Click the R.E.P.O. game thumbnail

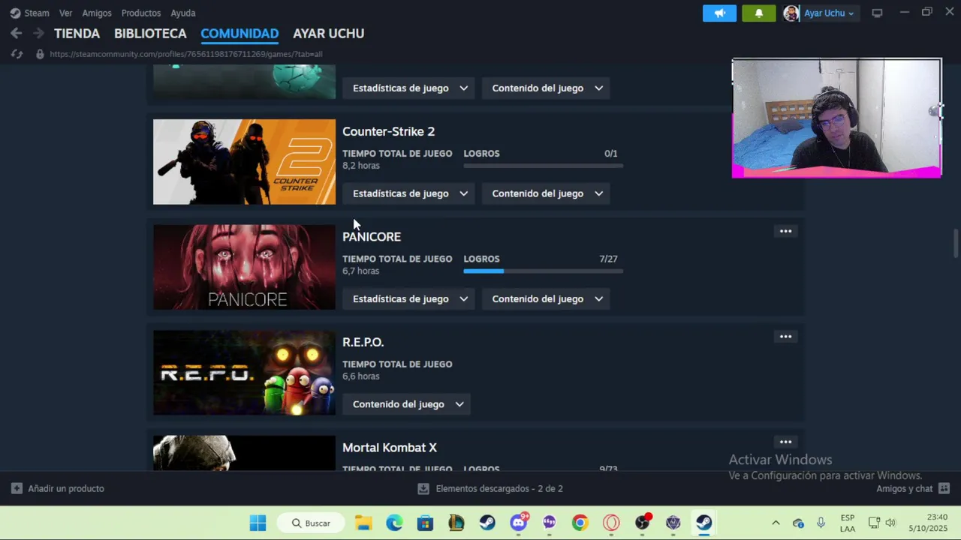pos(244,373)
